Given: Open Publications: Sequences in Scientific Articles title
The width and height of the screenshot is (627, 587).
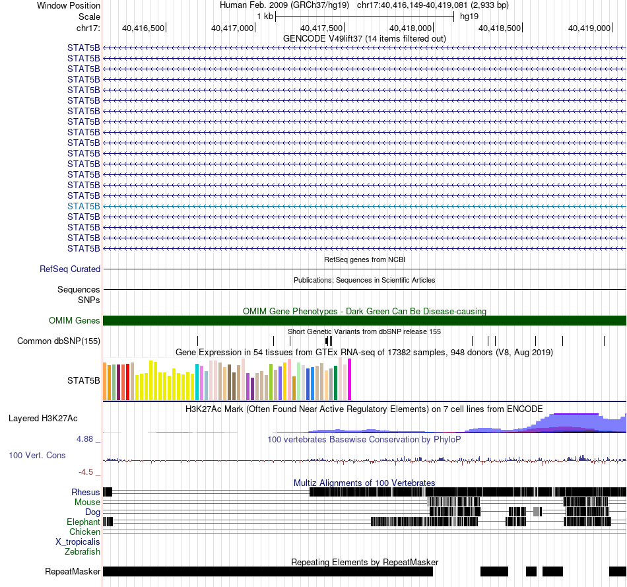Looking at the screenshot, I should [364, 280].
